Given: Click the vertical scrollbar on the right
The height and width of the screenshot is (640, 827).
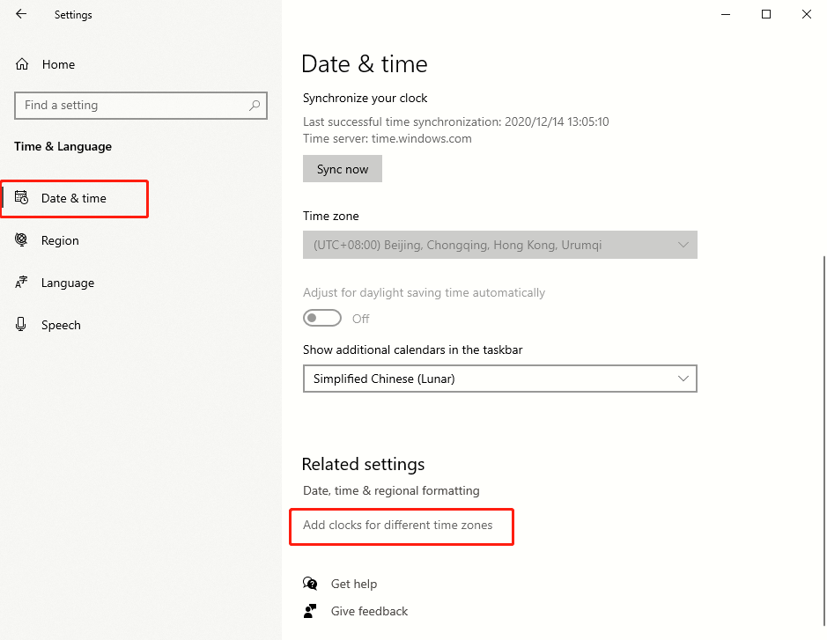Looking at the screenshot, I should tap(823, 440).
